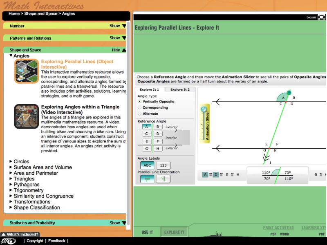This screenshot has width=327, height=245.
Task: Open the bicycle triangle video thumbnail
Action: tap(26, 116)
